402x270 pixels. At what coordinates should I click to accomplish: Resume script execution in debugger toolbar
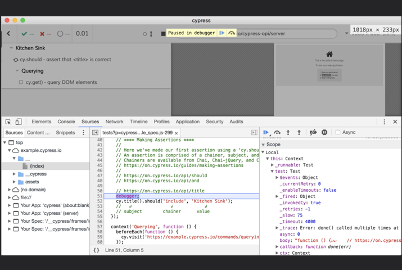266,133
